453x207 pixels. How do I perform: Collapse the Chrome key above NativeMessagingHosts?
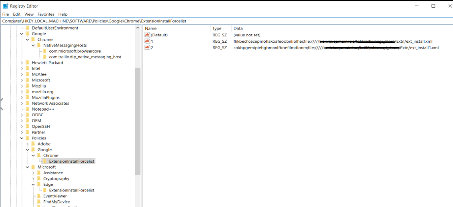28,40
